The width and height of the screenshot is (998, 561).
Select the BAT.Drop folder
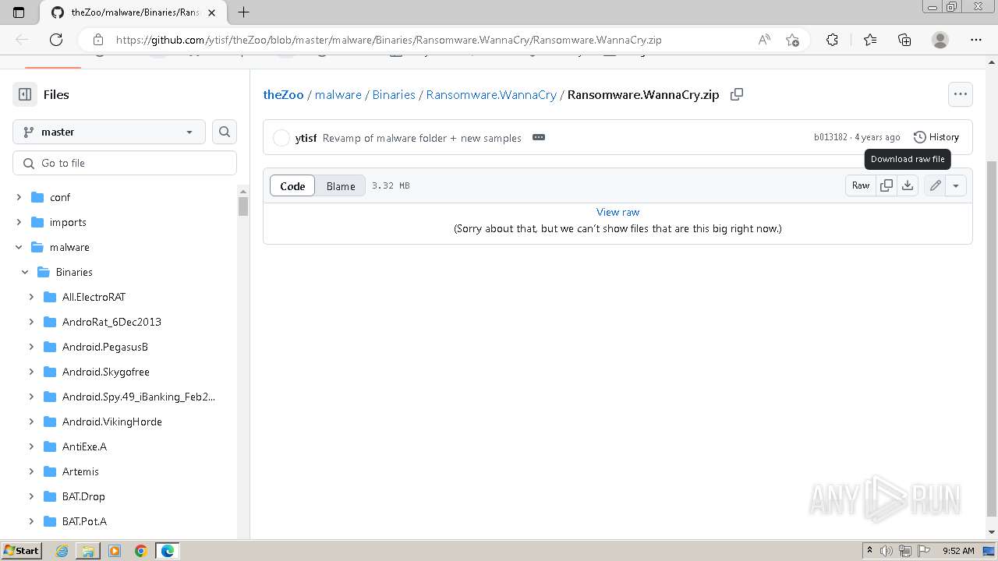(83, 496)
